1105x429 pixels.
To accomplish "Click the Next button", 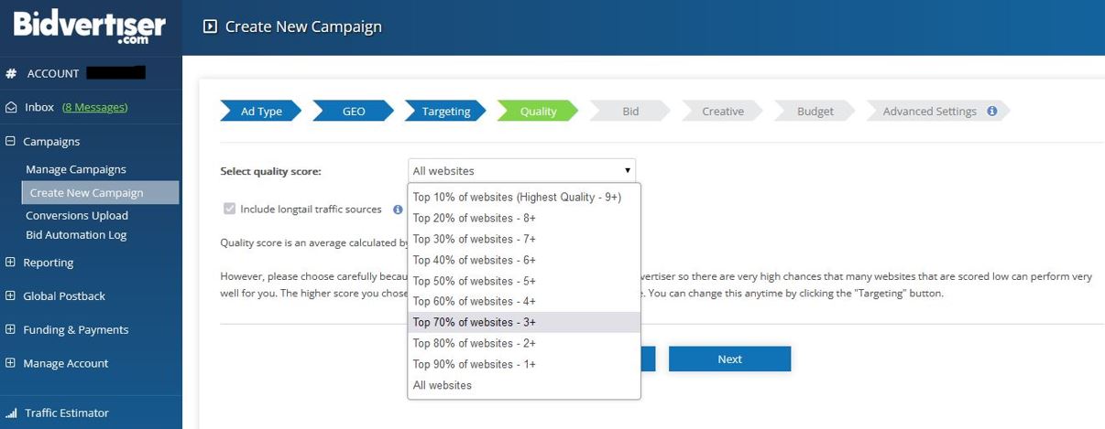I will pos(729,359).
